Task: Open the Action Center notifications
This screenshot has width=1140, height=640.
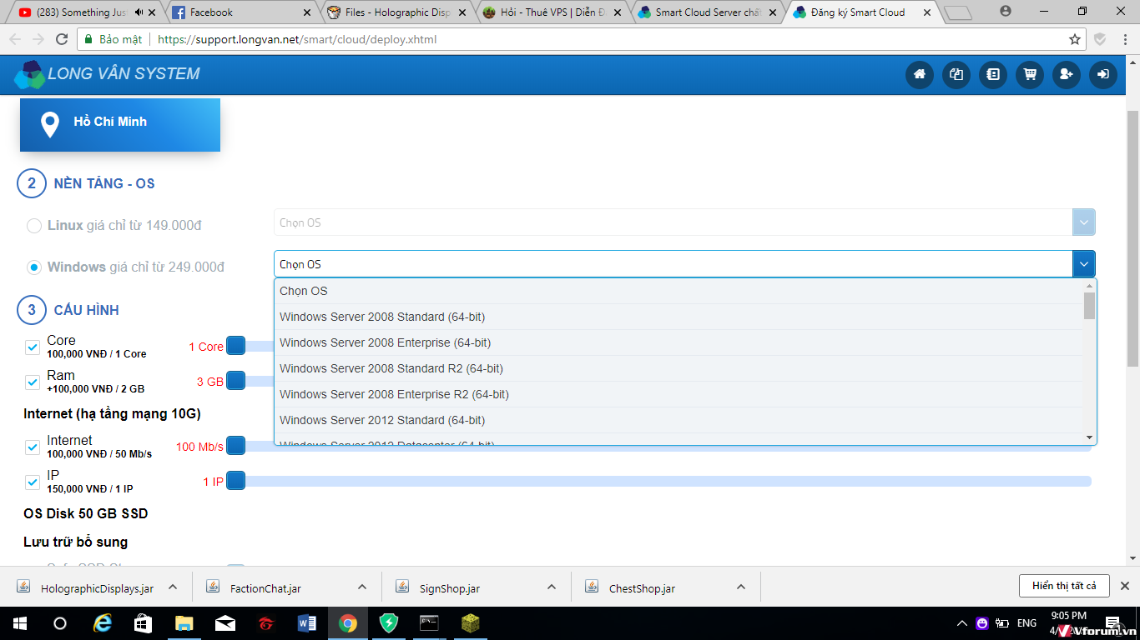Action: point(1112,623)
